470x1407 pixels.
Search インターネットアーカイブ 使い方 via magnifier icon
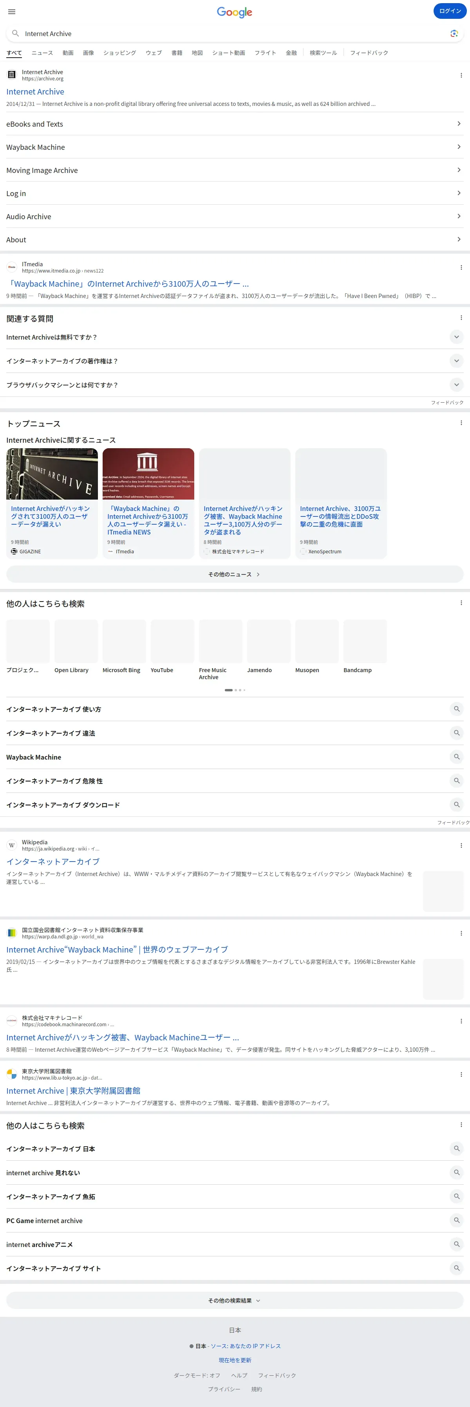point(456,709)
